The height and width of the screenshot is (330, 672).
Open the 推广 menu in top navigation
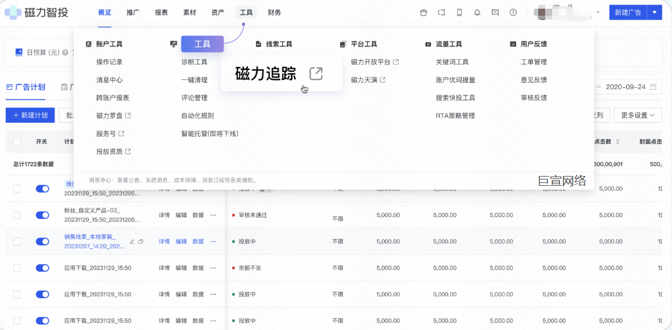(x=133, y=12)
